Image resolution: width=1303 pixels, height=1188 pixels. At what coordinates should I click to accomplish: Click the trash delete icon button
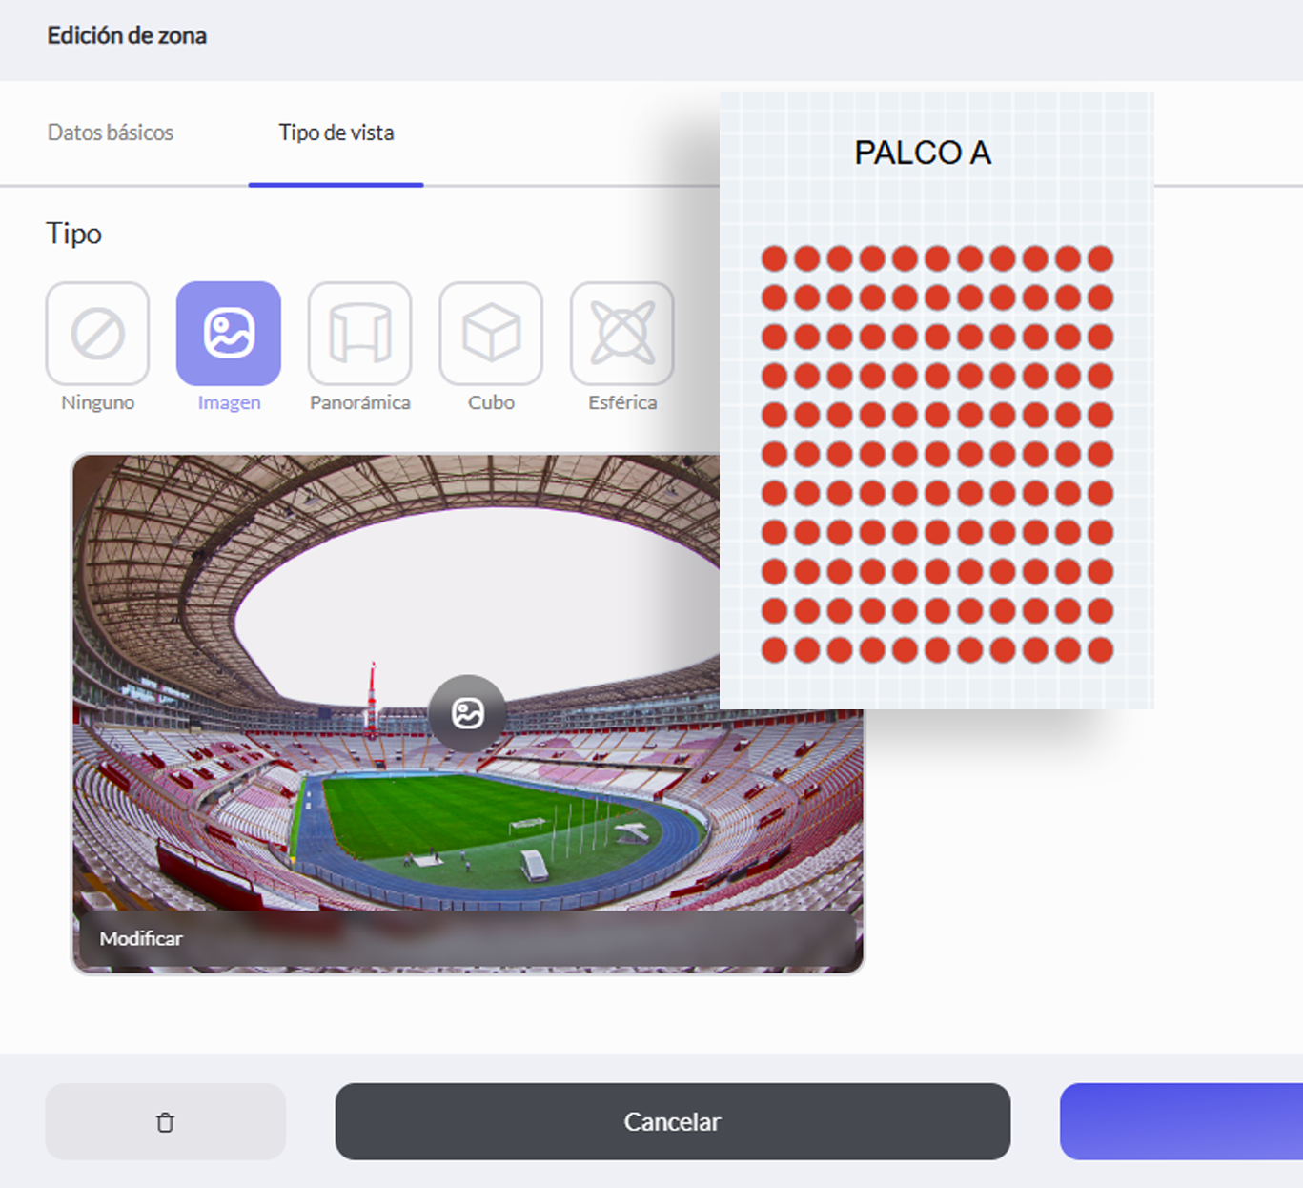pyautogui.click(x=165, y=1121)
